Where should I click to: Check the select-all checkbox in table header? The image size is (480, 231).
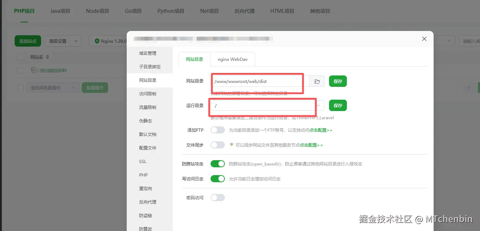(20, 57)
